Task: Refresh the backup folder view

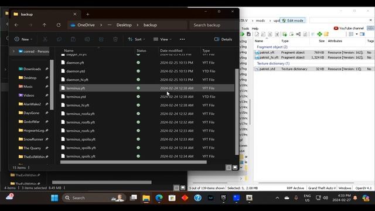Action: point(59,25)
